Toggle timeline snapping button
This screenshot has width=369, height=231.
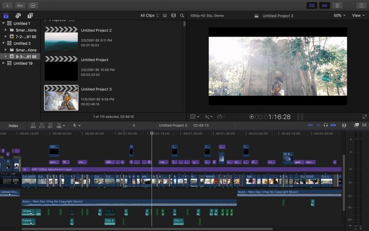click(333, 125)
